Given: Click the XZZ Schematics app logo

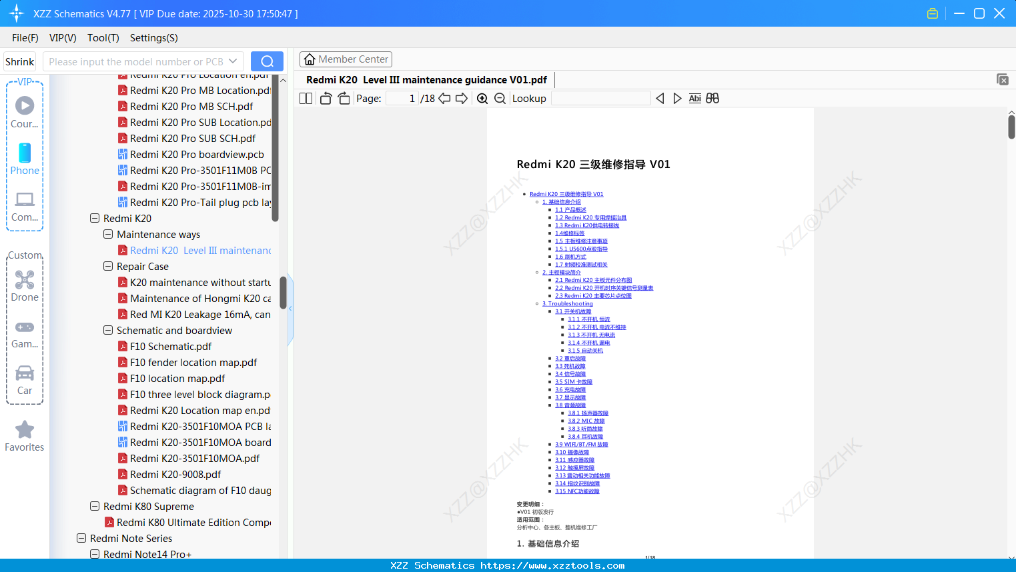Looking at the screenshot, I should point(17,13).
